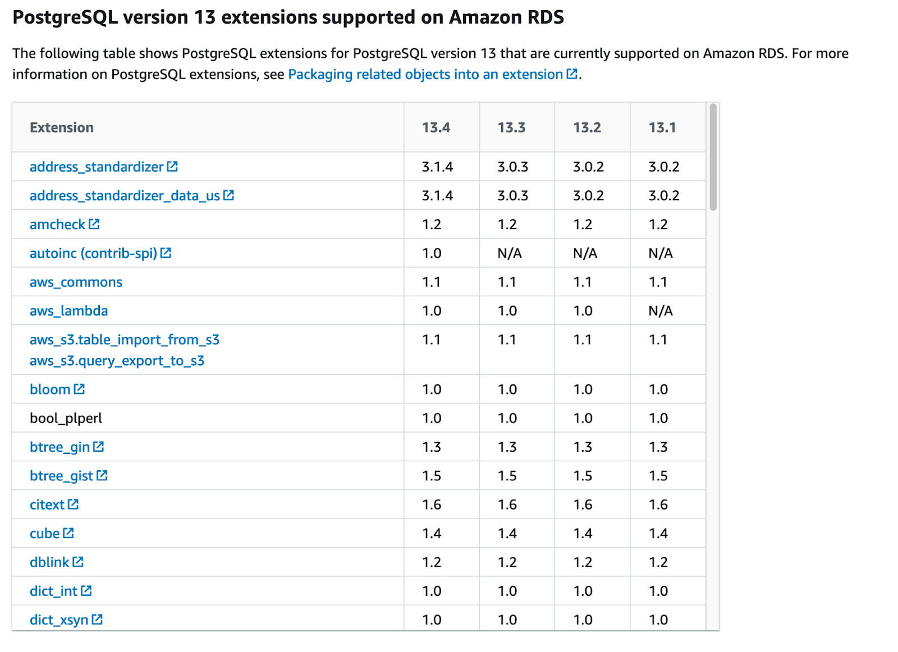Open the address_standardizer_data_us link
898x652 pixels.
tap(125, 196)
